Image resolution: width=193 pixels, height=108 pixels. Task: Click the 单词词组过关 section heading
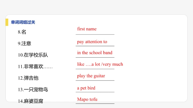(23, 22)
